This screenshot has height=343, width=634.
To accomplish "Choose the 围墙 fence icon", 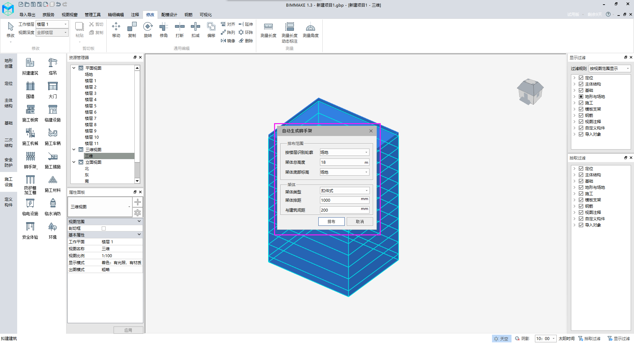I will click(x=30, y=90).
